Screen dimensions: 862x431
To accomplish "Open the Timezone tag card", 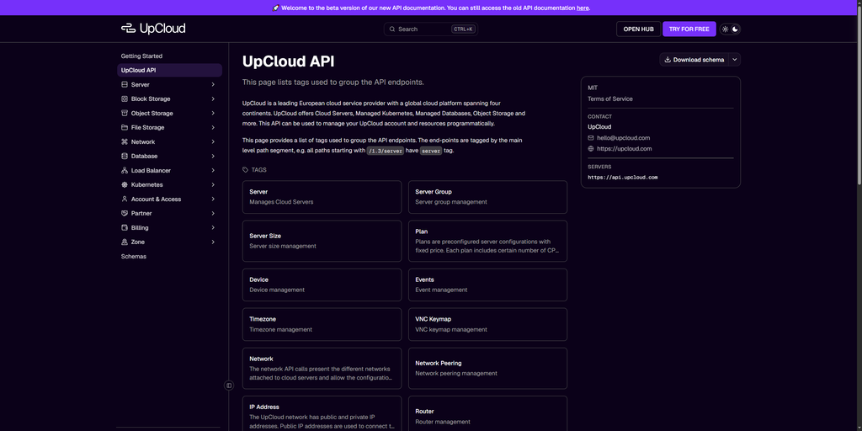I will (322, 324).
